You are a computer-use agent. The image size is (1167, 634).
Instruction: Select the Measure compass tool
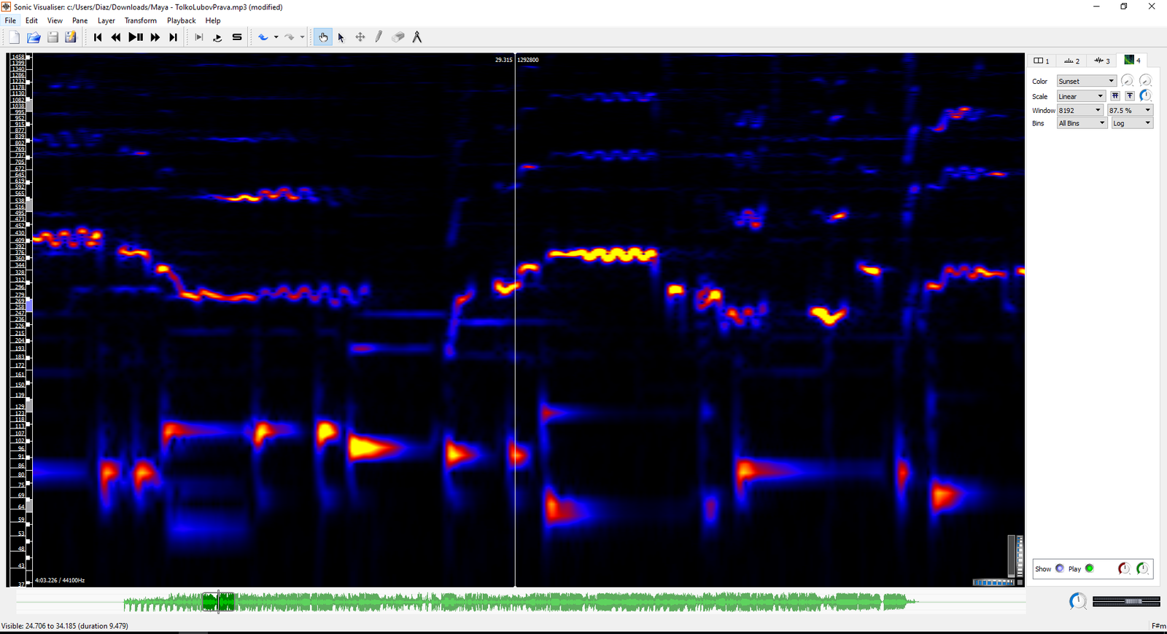click(416, 37)
